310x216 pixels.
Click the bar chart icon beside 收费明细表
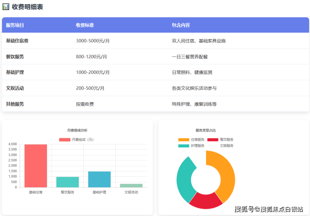[5, 7]
